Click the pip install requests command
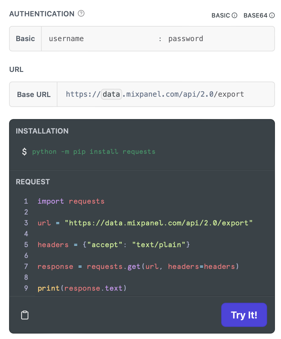281x339 pixels. [x=94, y=152]
